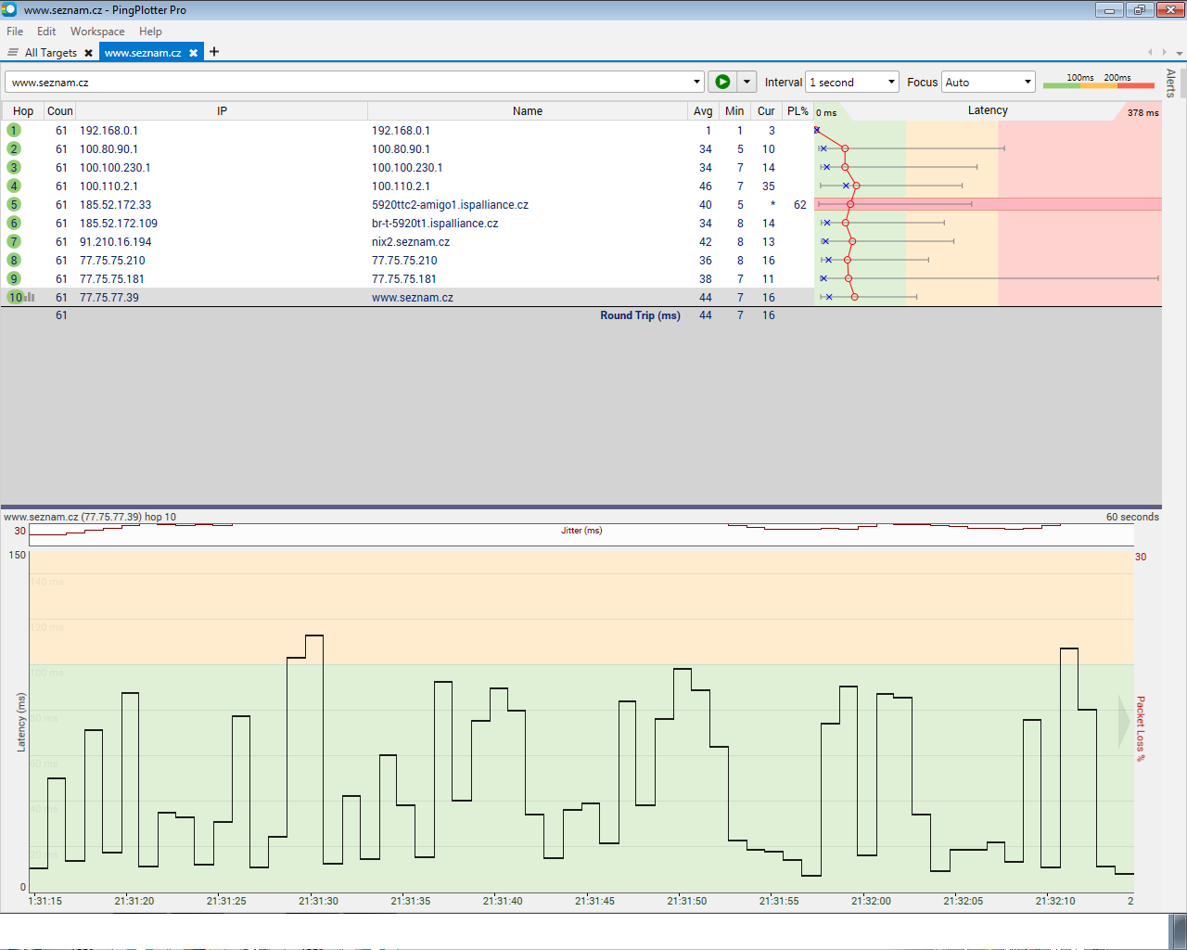Close the All Targets tab with its X
The width and height of the screenshot is (1187, 950).
pos(88,53)
